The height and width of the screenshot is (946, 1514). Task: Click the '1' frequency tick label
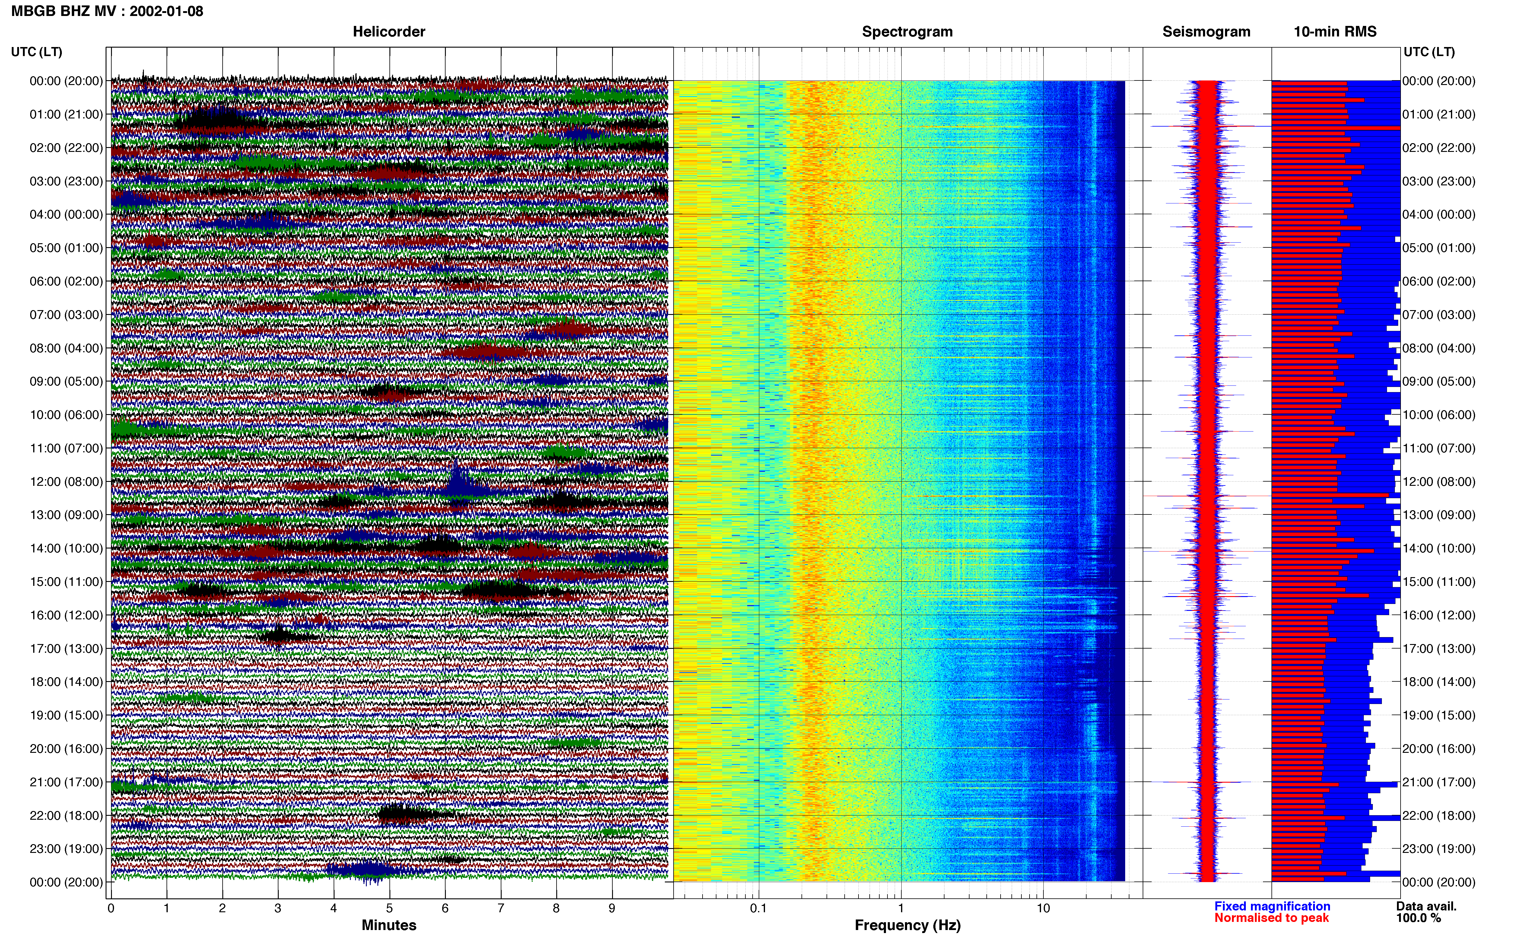coord(901,908)
